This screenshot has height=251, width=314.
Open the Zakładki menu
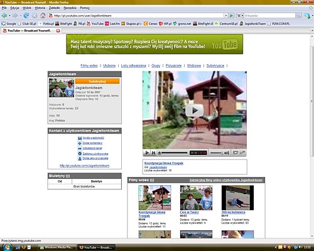pos(55,8)
